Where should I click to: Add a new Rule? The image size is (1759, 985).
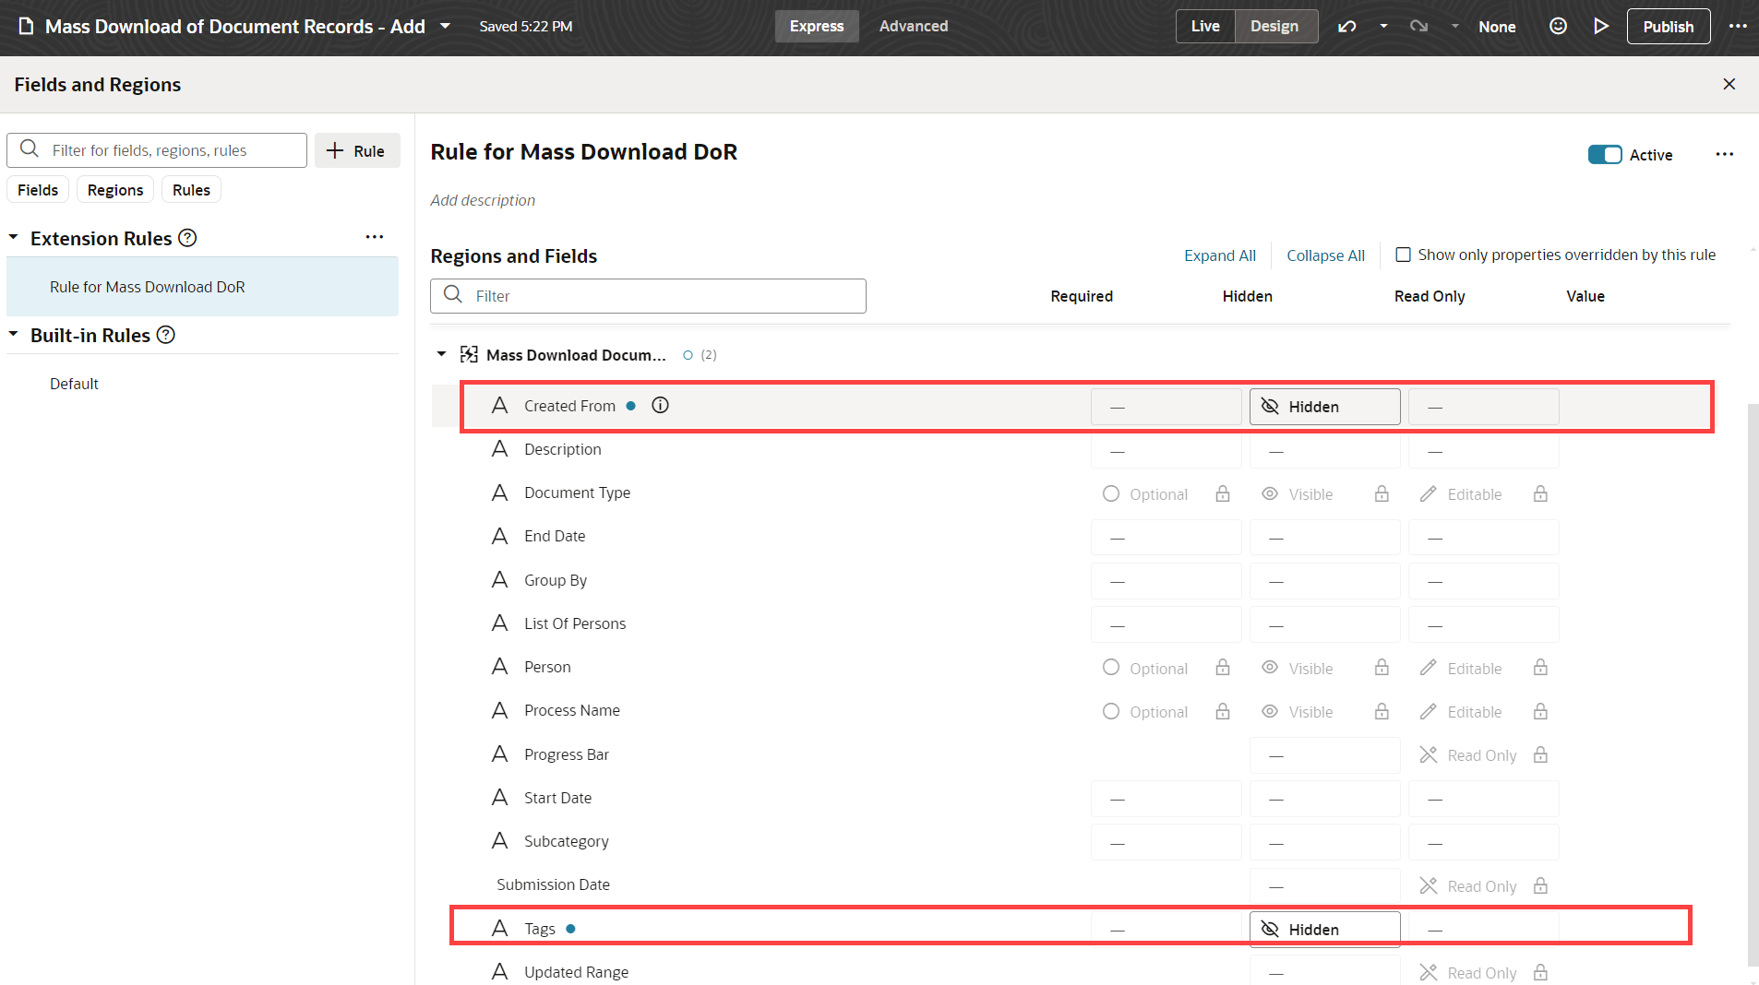click(357, 150)
